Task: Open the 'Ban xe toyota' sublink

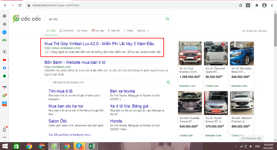Action: 122,91
